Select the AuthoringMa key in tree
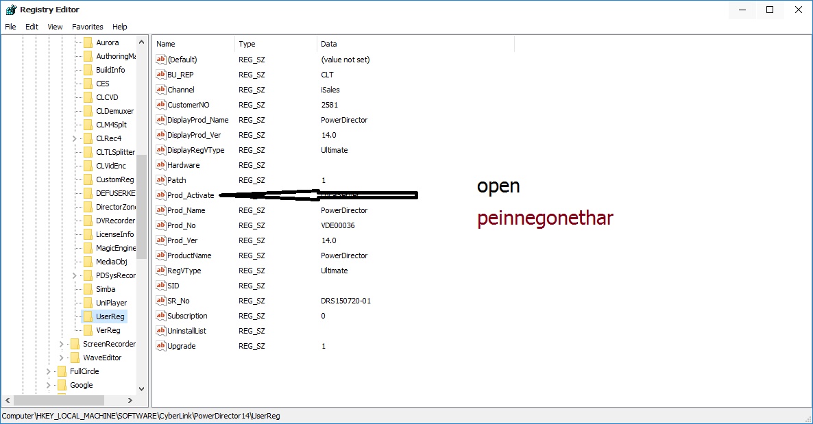Screen dimensions: 813x424 coord(116,56)
